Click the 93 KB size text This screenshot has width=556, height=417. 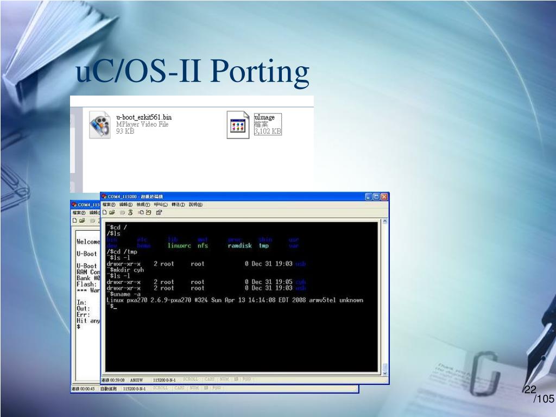(x=125, y=131)
